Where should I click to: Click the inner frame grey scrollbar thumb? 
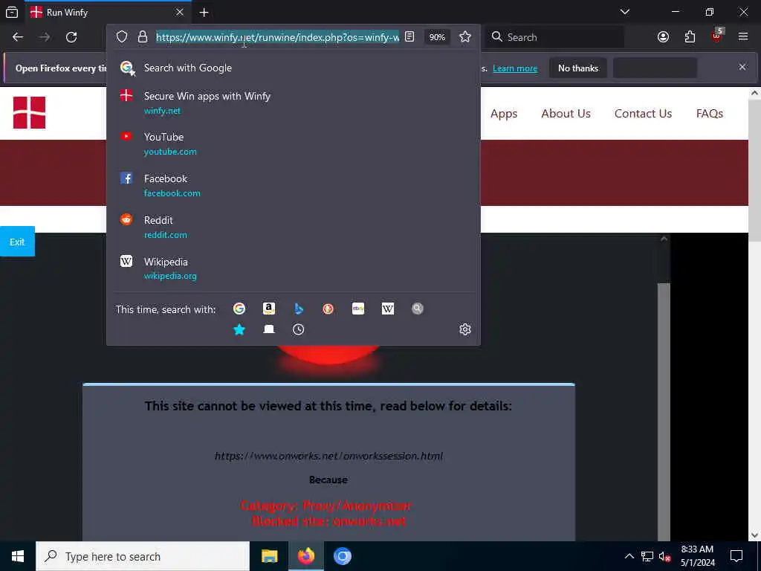[x=664, y=410]
